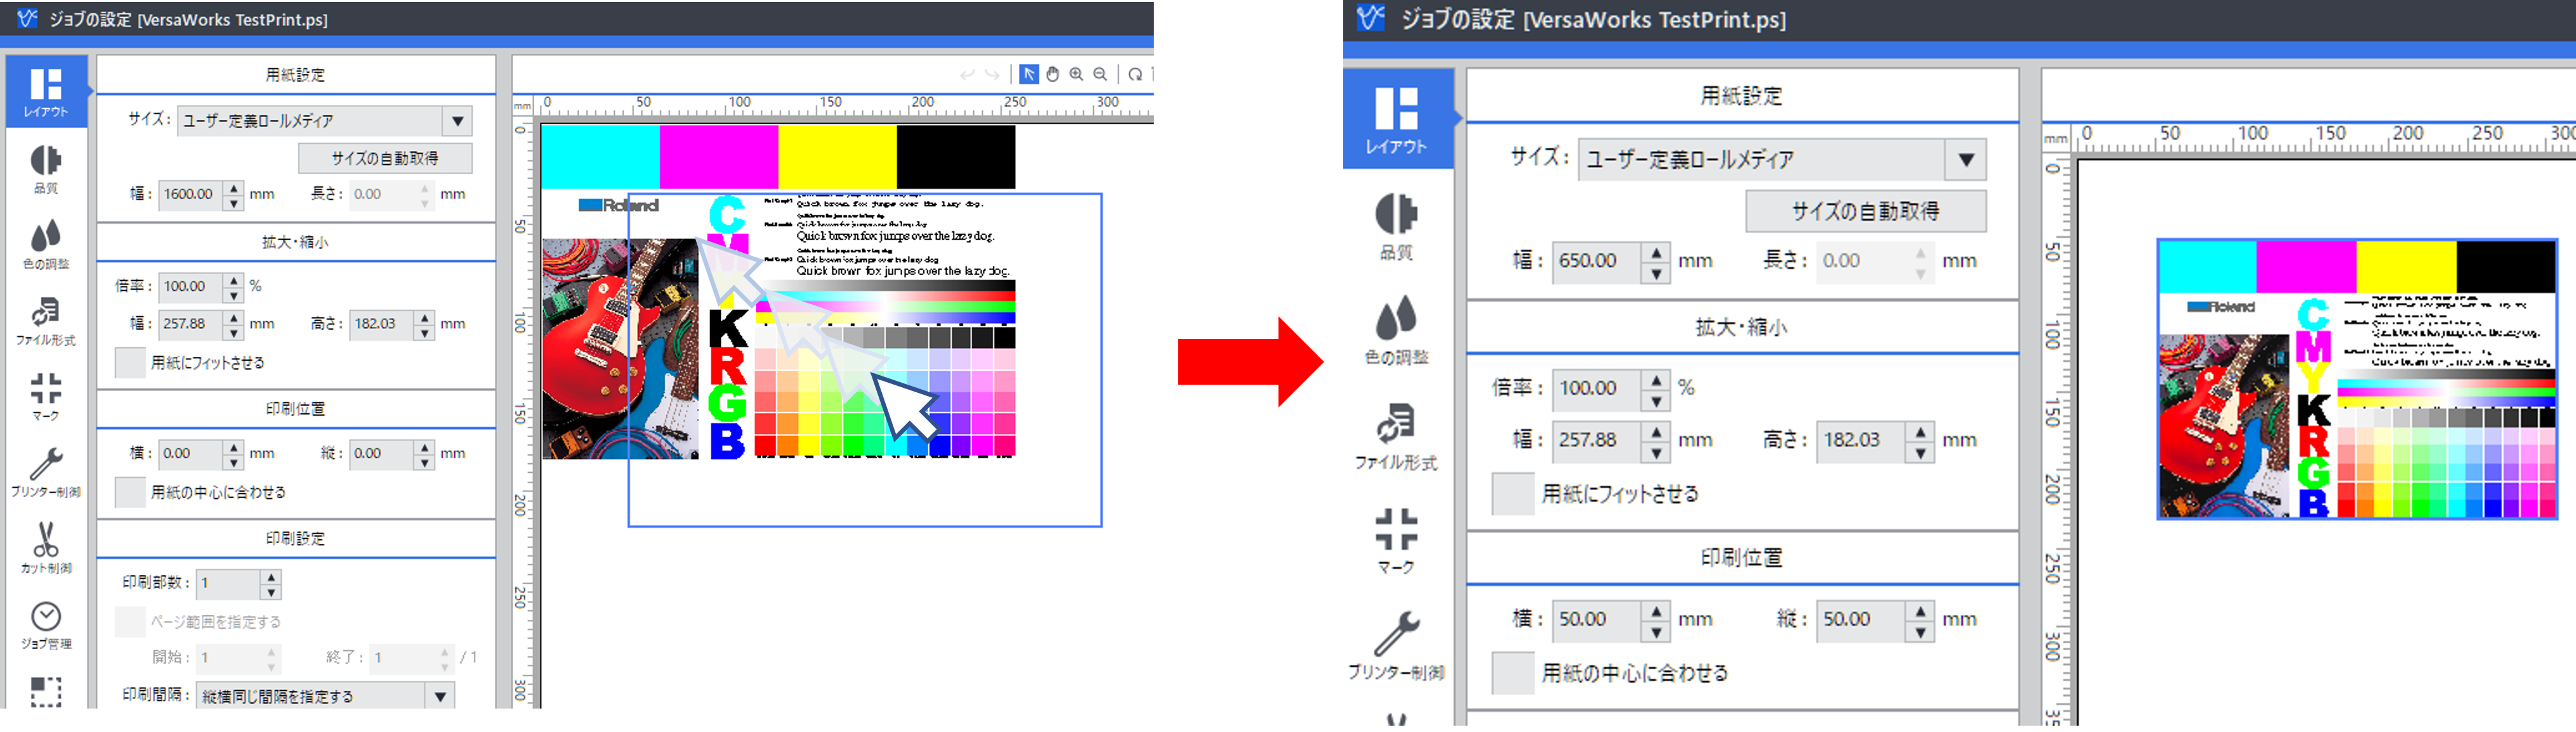This screenshot has width=2576, height=732.
Task: Open ファイル形式 in right window sidebar
Action: click(1397, 437)
